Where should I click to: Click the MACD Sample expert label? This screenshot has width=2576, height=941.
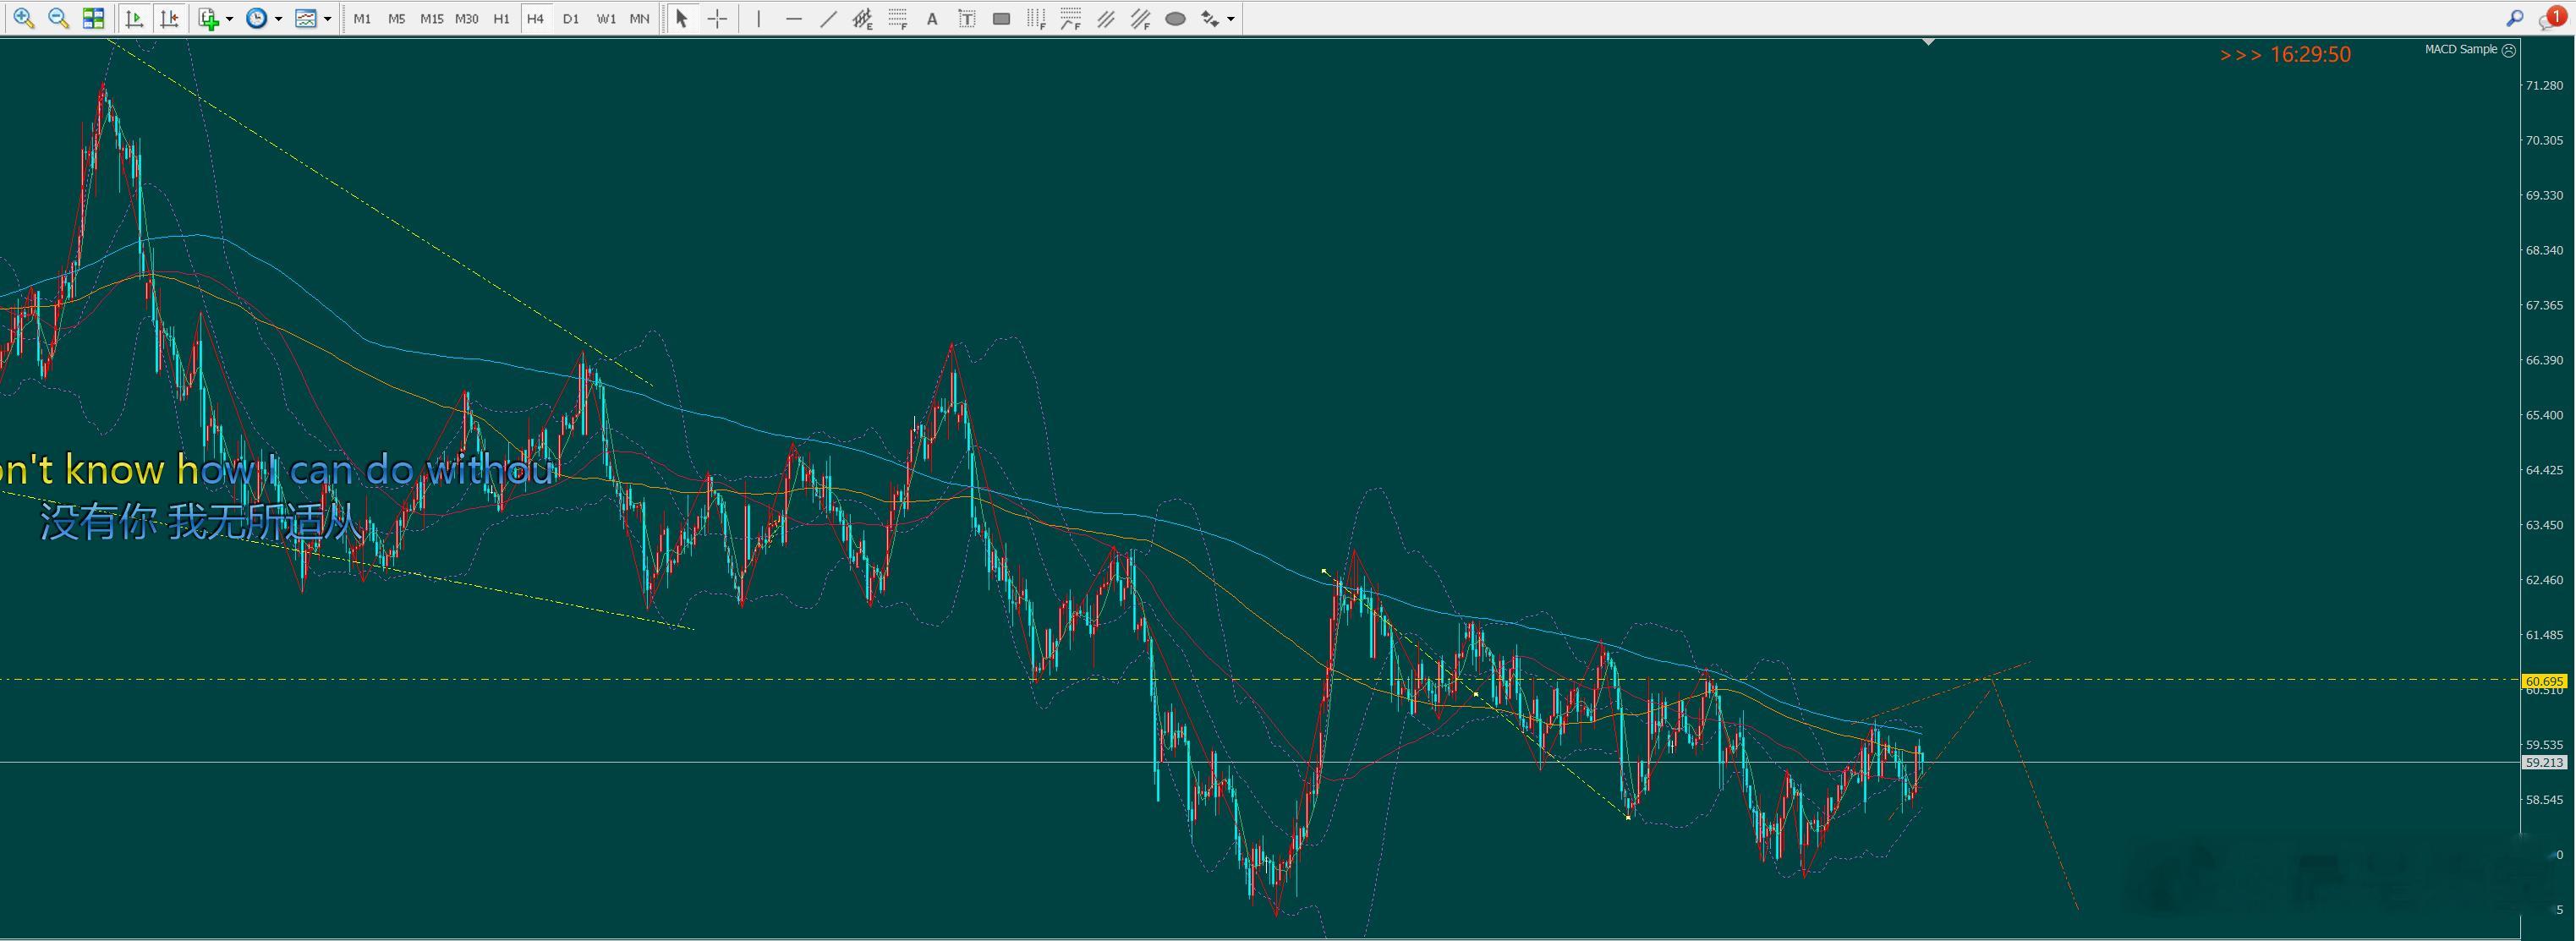tap(2460, 49)
